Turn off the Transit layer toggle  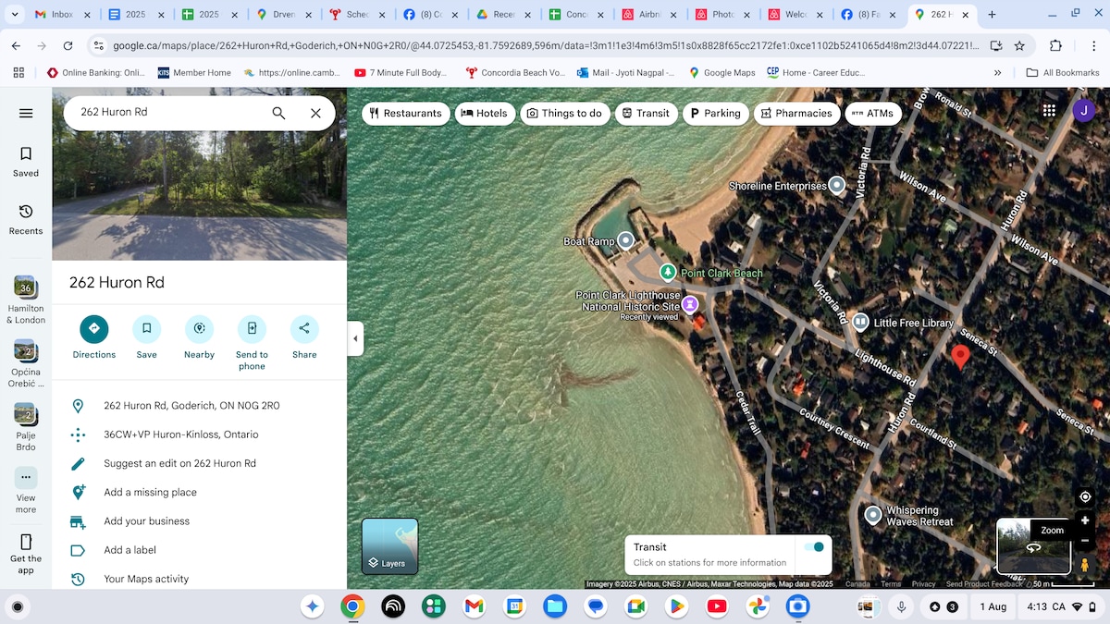pyautogui.click(x=814, y=547)
